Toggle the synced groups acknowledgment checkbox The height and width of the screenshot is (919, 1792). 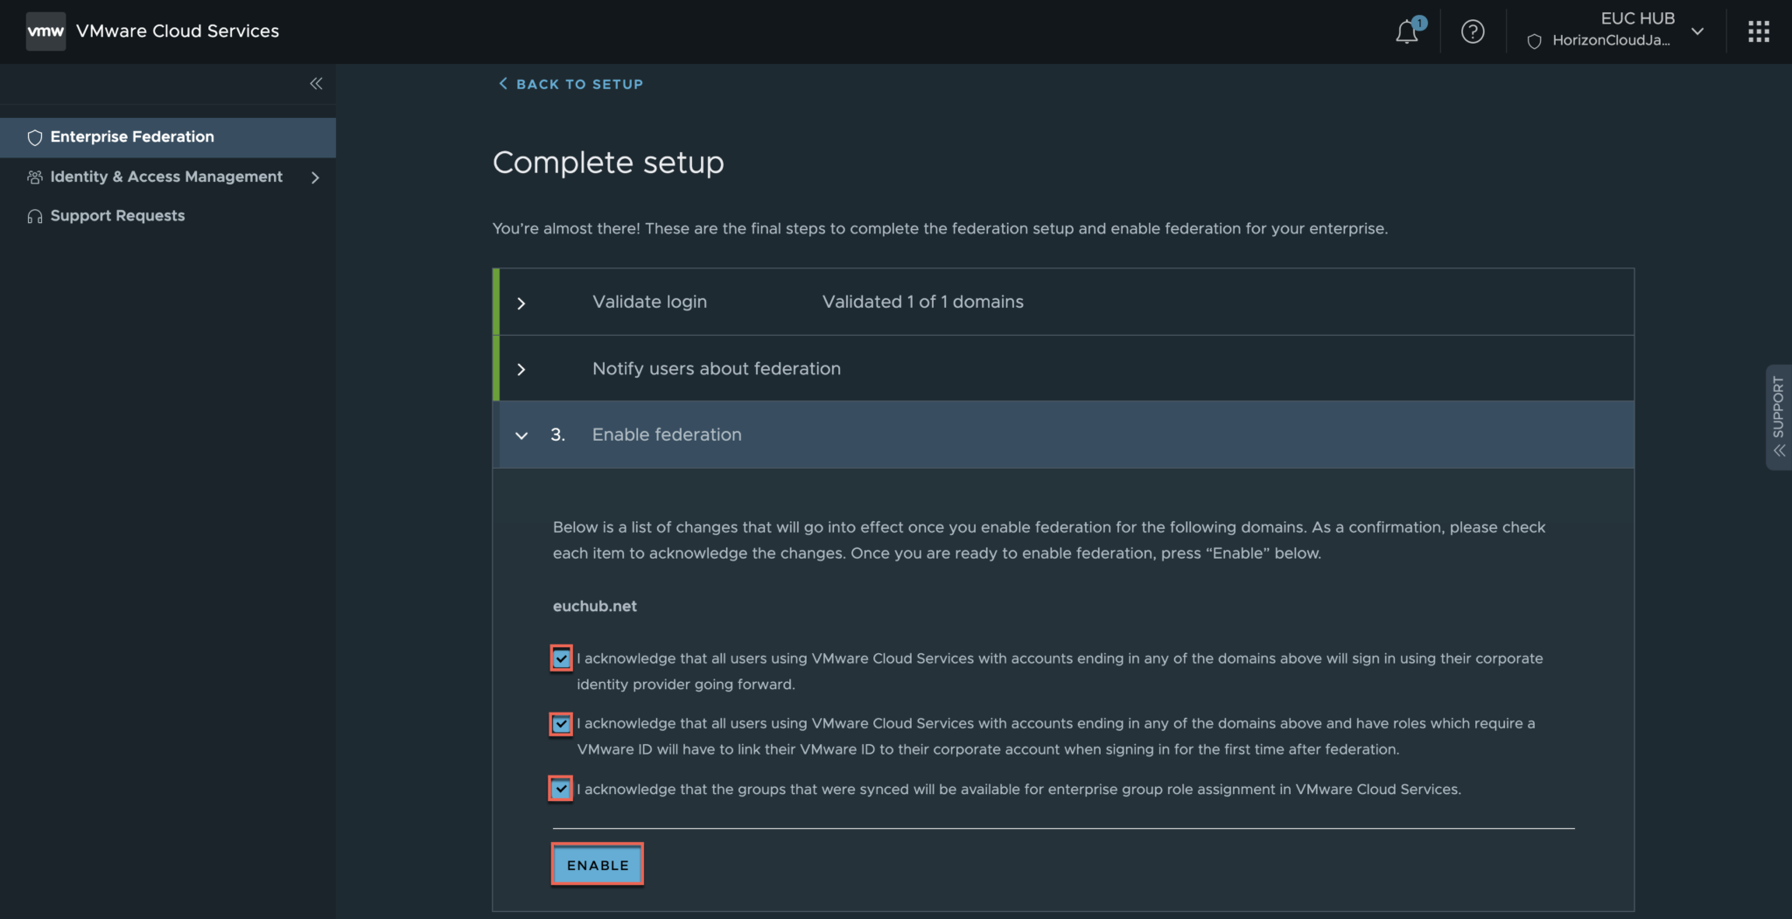[562, 789]
